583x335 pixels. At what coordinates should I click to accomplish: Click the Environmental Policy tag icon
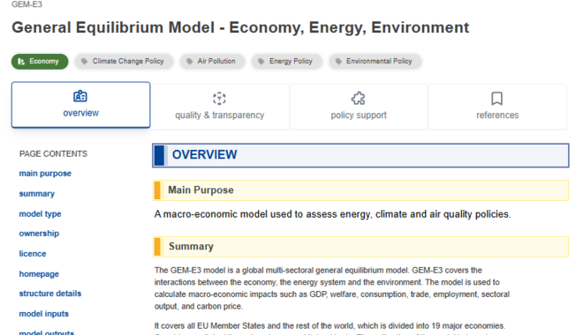click(x=338, y=61)
